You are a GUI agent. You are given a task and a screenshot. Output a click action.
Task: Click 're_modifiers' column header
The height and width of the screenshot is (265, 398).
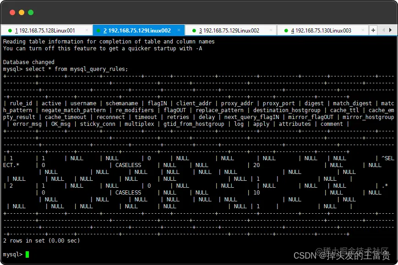tap(135, 110)
